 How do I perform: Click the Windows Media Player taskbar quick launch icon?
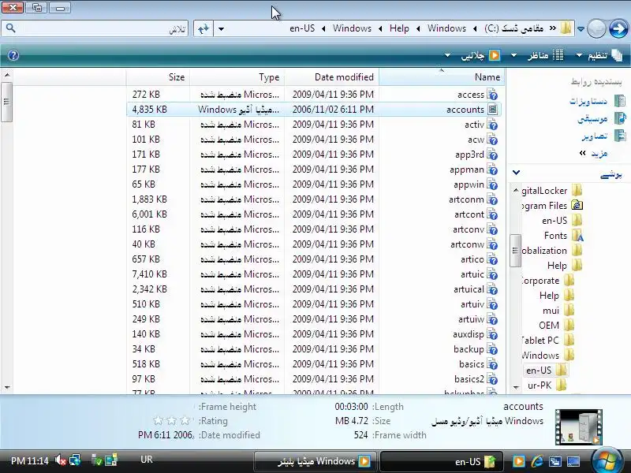pyautogui.click(x=518, y=461)
